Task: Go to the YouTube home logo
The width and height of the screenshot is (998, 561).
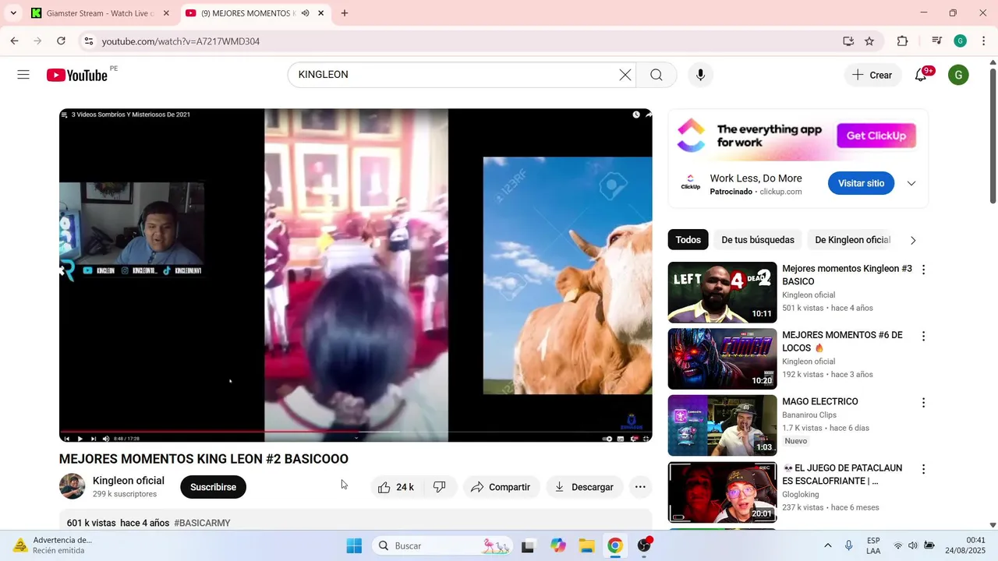Action: 76,75
